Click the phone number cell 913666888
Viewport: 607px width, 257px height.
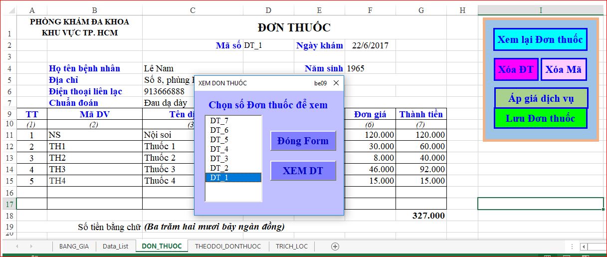coord(168,91)
